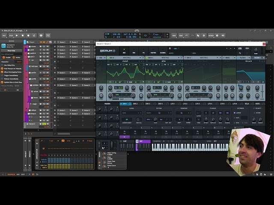Start playback with the transport play button
This screenshot has width=274, height=205.
pyautogui.click(x=17, y=35)
